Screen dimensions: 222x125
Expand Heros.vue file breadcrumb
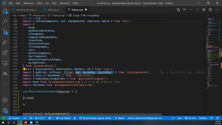tap(37, 15)
